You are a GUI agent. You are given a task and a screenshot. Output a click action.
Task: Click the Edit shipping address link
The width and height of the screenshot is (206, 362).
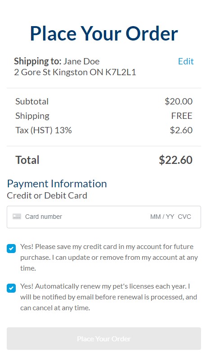[186, 61]
